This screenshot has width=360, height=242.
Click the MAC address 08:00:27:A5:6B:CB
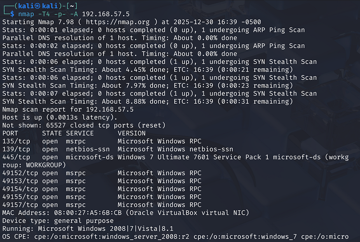point(84,213)
